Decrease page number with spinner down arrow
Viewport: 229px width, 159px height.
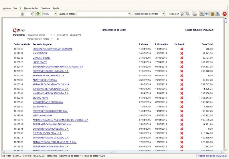(34, 15)
